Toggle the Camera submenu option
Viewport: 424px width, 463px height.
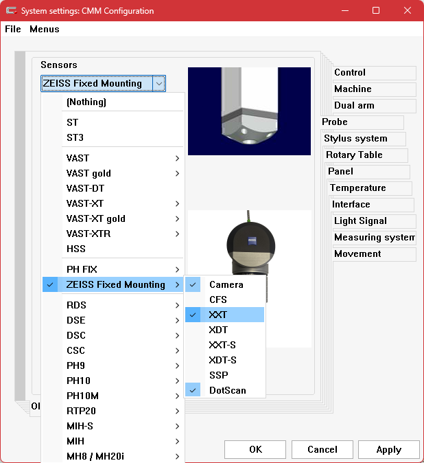coord(224,284)
